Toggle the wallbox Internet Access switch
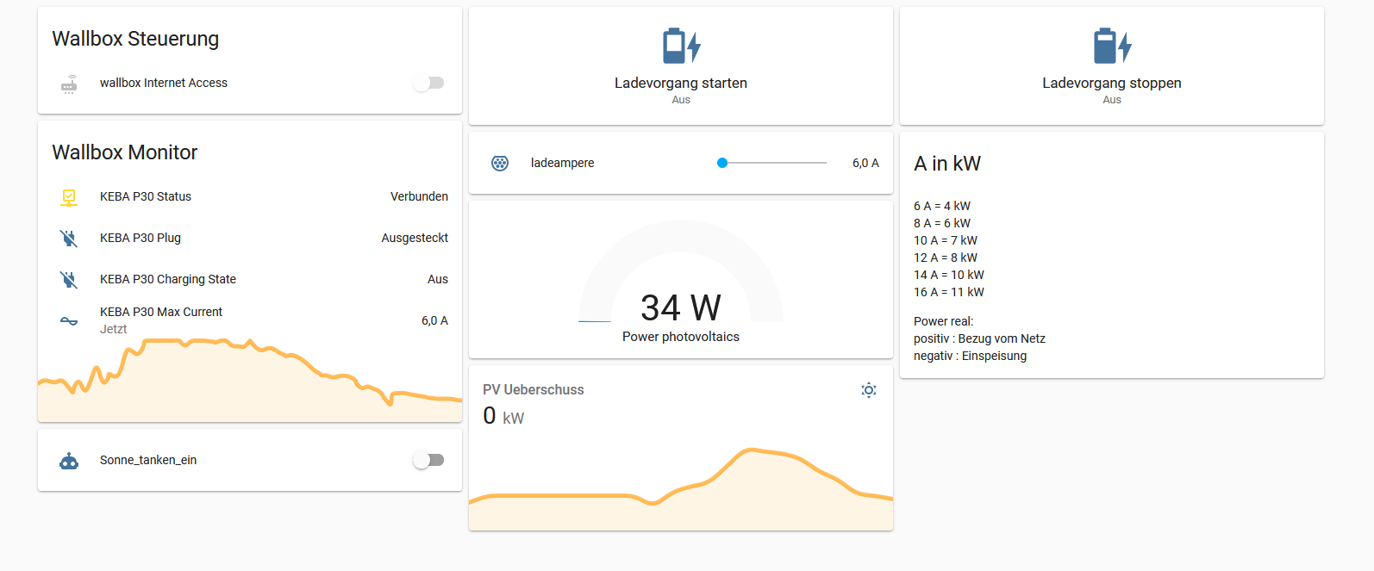Viewport: 1374px width, 571px height. (x=428, y=84)
